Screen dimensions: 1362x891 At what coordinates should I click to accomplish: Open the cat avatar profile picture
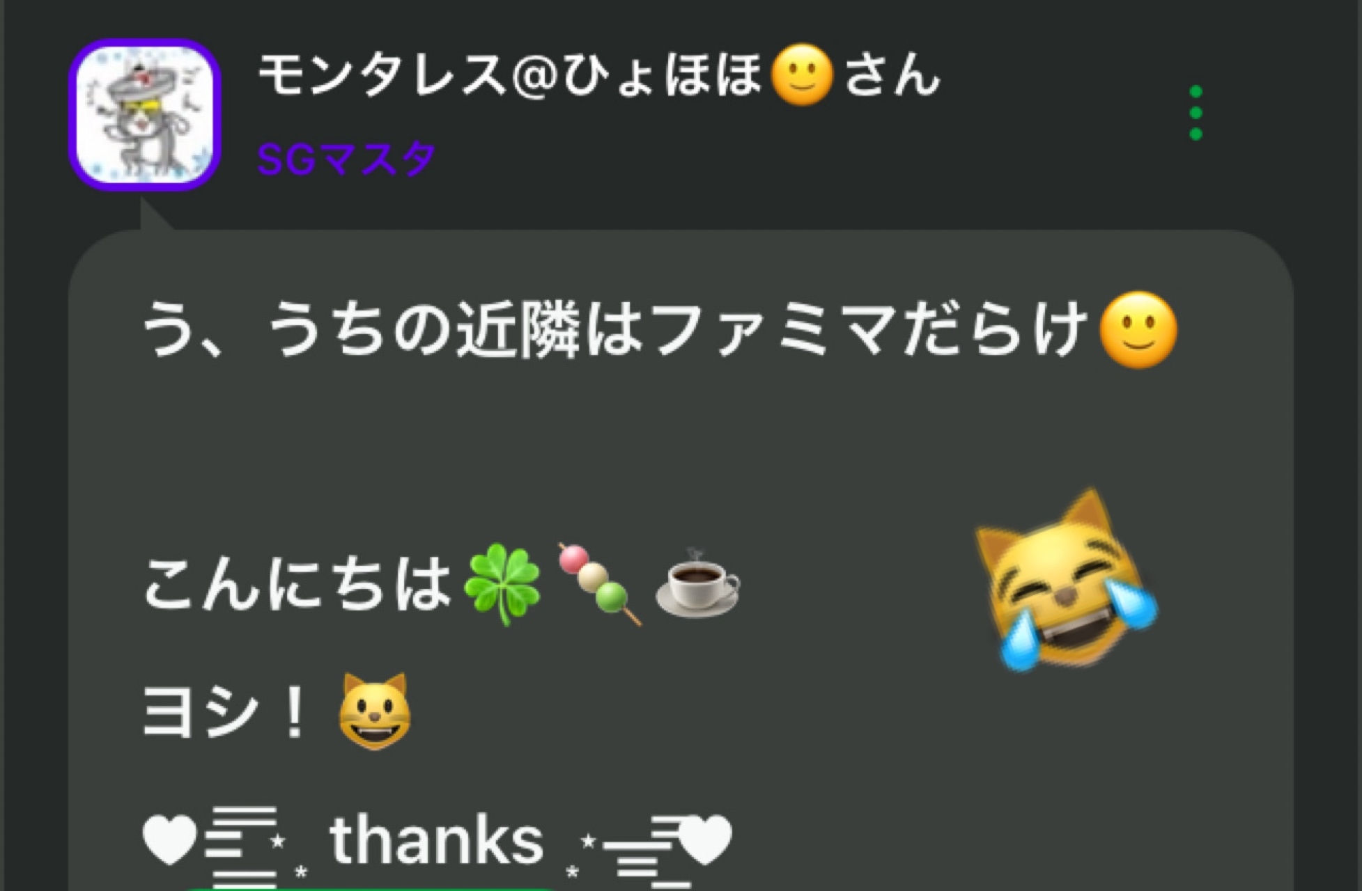point(146,114)
